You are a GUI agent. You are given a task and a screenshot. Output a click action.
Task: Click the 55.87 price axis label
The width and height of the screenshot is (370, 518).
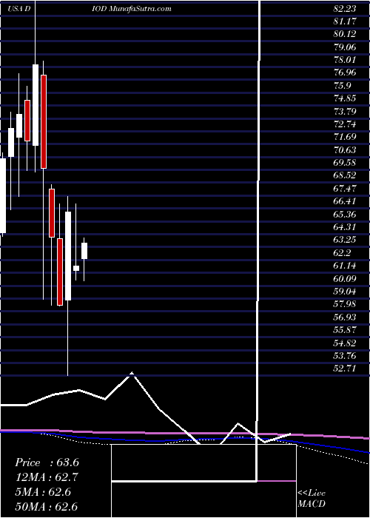pos(344,330)
